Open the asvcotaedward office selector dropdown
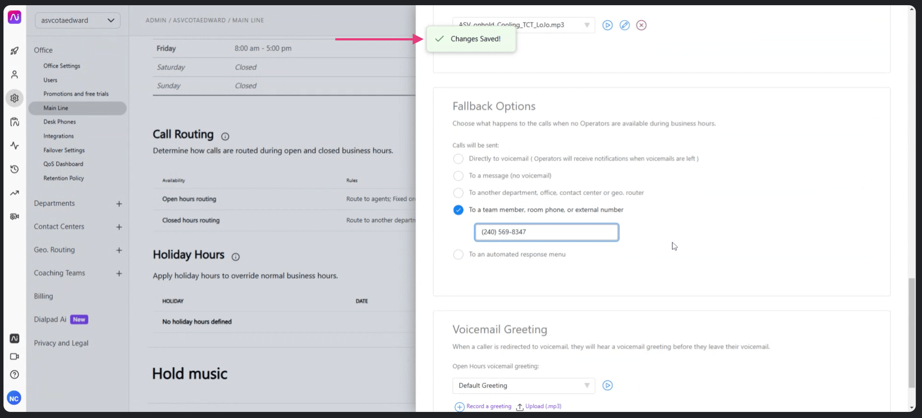This screenshot has height=418, width=922. (x=77, y=20)
